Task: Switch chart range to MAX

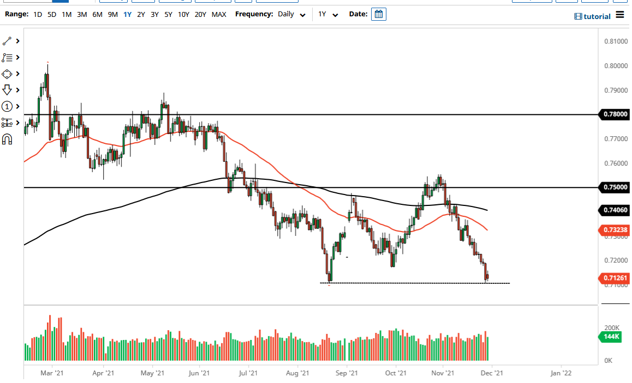Action: 219,14
